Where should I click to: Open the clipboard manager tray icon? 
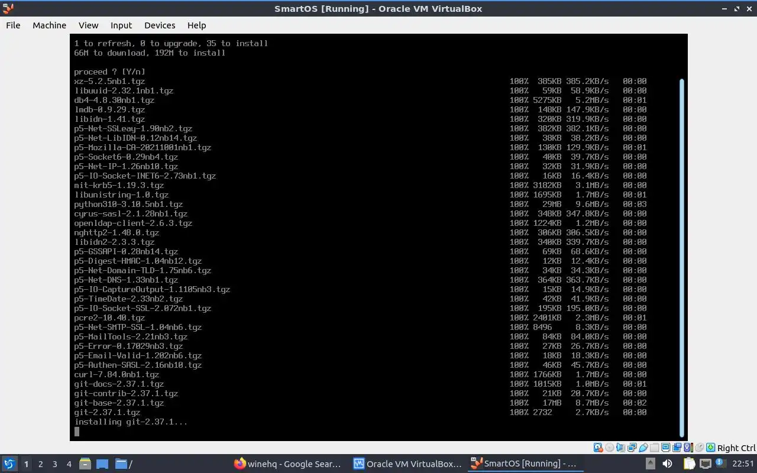[689, 464]
